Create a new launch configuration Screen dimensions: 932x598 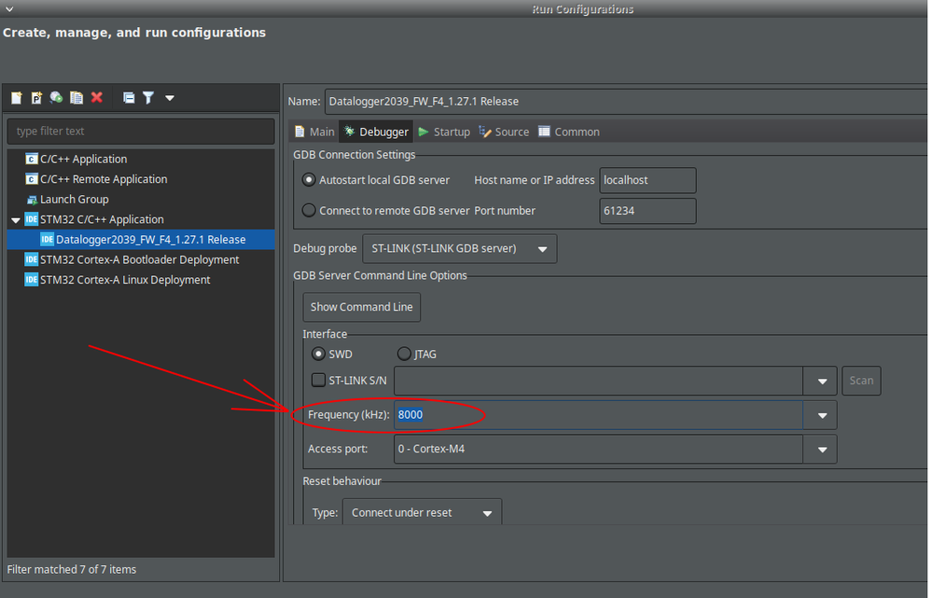(16, 97)
